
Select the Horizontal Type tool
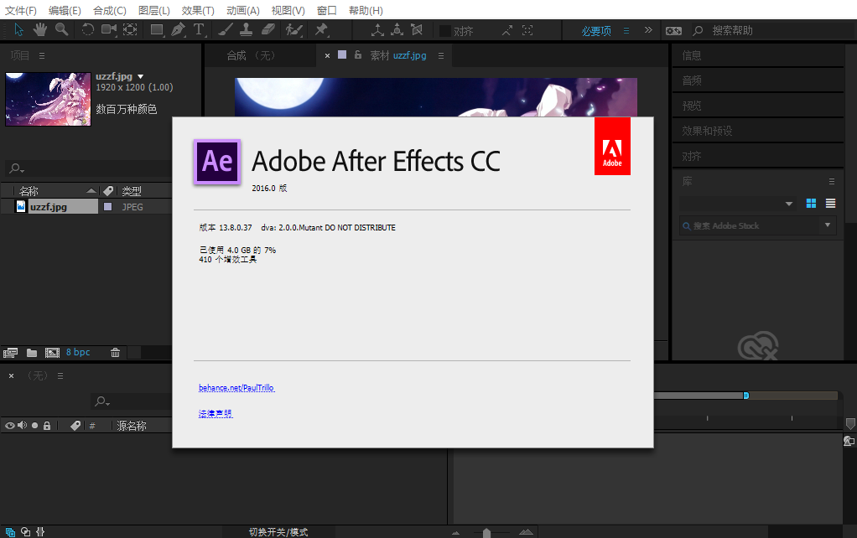(200, 30)
